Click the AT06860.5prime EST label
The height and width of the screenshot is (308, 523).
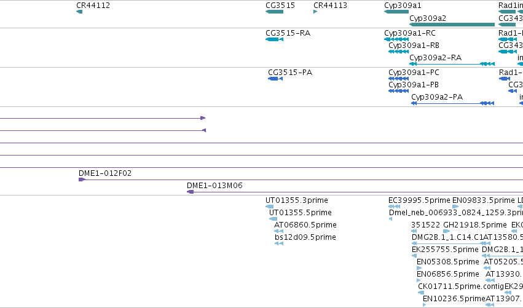[305, 225]
